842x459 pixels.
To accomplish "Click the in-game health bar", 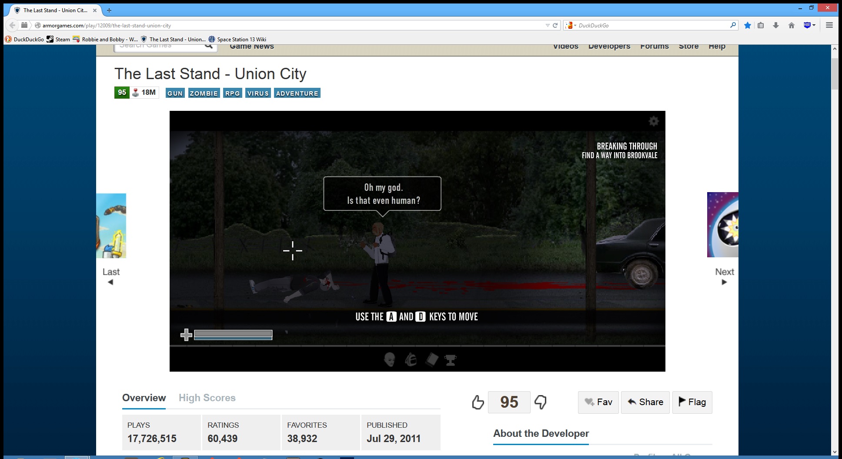I will point(233,334).
